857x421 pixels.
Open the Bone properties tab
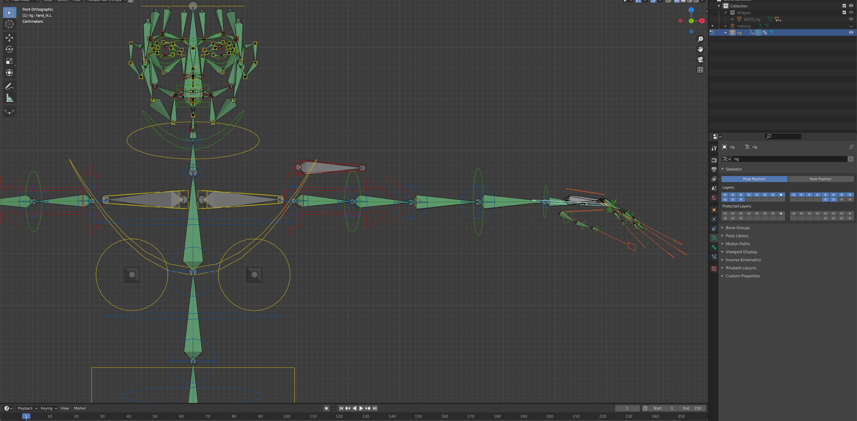click(714, 247)
